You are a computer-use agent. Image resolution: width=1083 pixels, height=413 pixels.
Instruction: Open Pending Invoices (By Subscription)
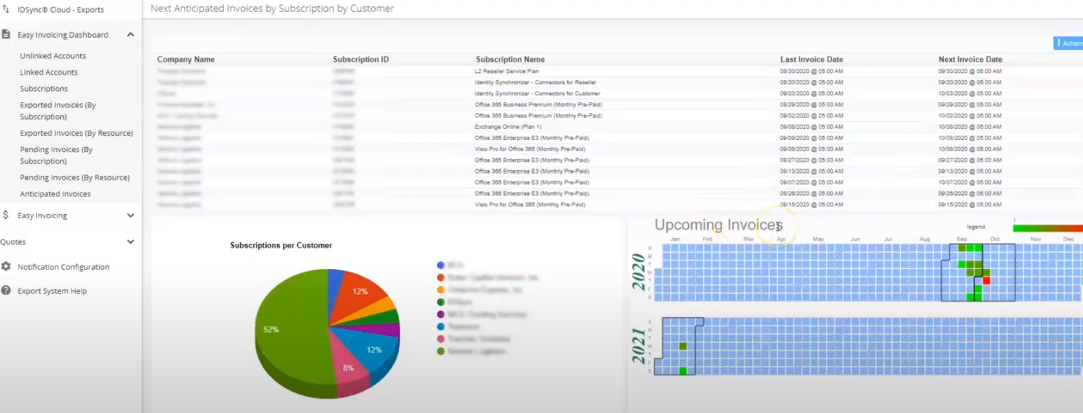coord(56,155)
